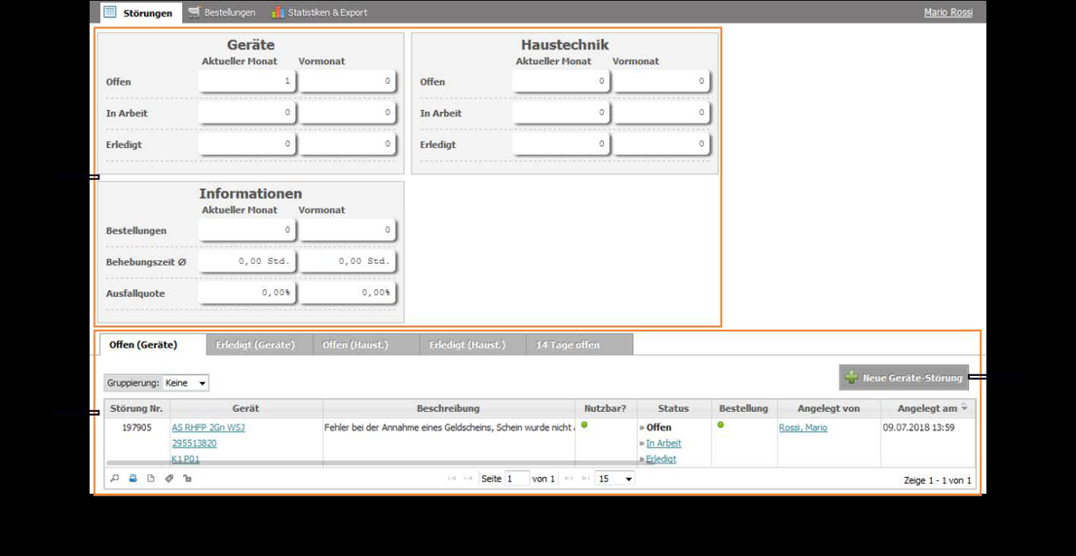Click Geräte Offen Aktueller Monat value 1
This screenshot has width=1076, height=556.
pyautogui.click(x=247, y=81)
